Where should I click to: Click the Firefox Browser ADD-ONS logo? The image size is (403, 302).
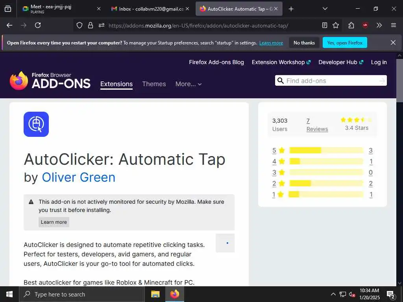pyautogui.click(x=50, y=81)
